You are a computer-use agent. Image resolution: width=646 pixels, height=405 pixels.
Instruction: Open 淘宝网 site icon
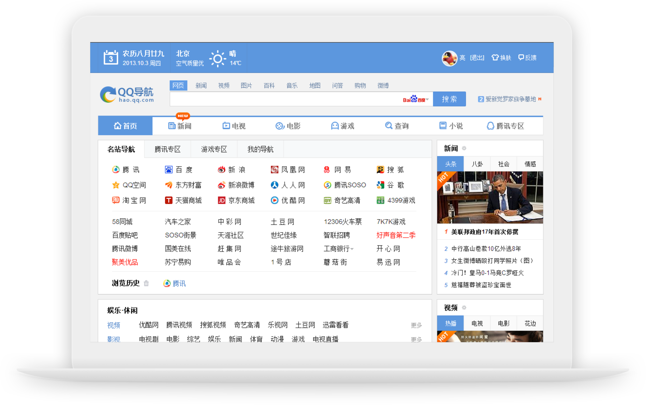tap(115, 200)
